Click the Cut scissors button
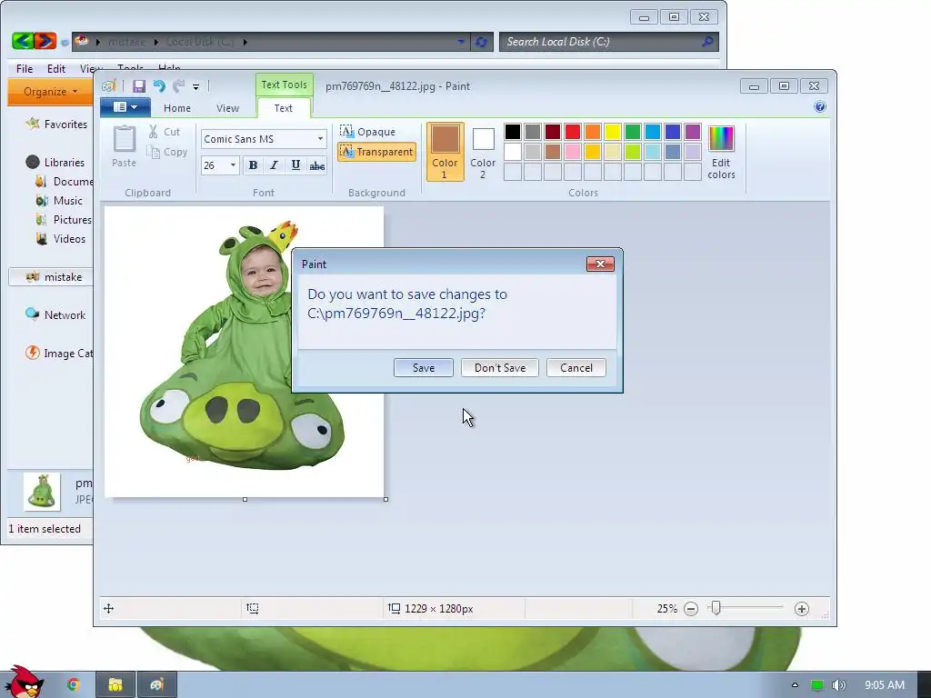The height and width of the screenshot is (698, 931). (165, 132)
